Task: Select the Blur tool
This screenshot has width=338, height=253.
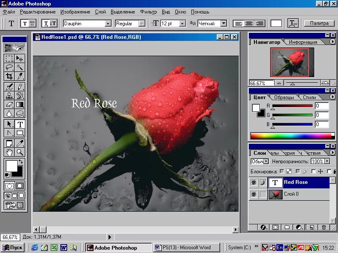Action: click(x=9, y=113)
